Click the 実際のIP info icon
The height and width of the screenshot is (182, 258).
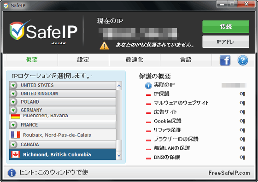tap(148, 86)
